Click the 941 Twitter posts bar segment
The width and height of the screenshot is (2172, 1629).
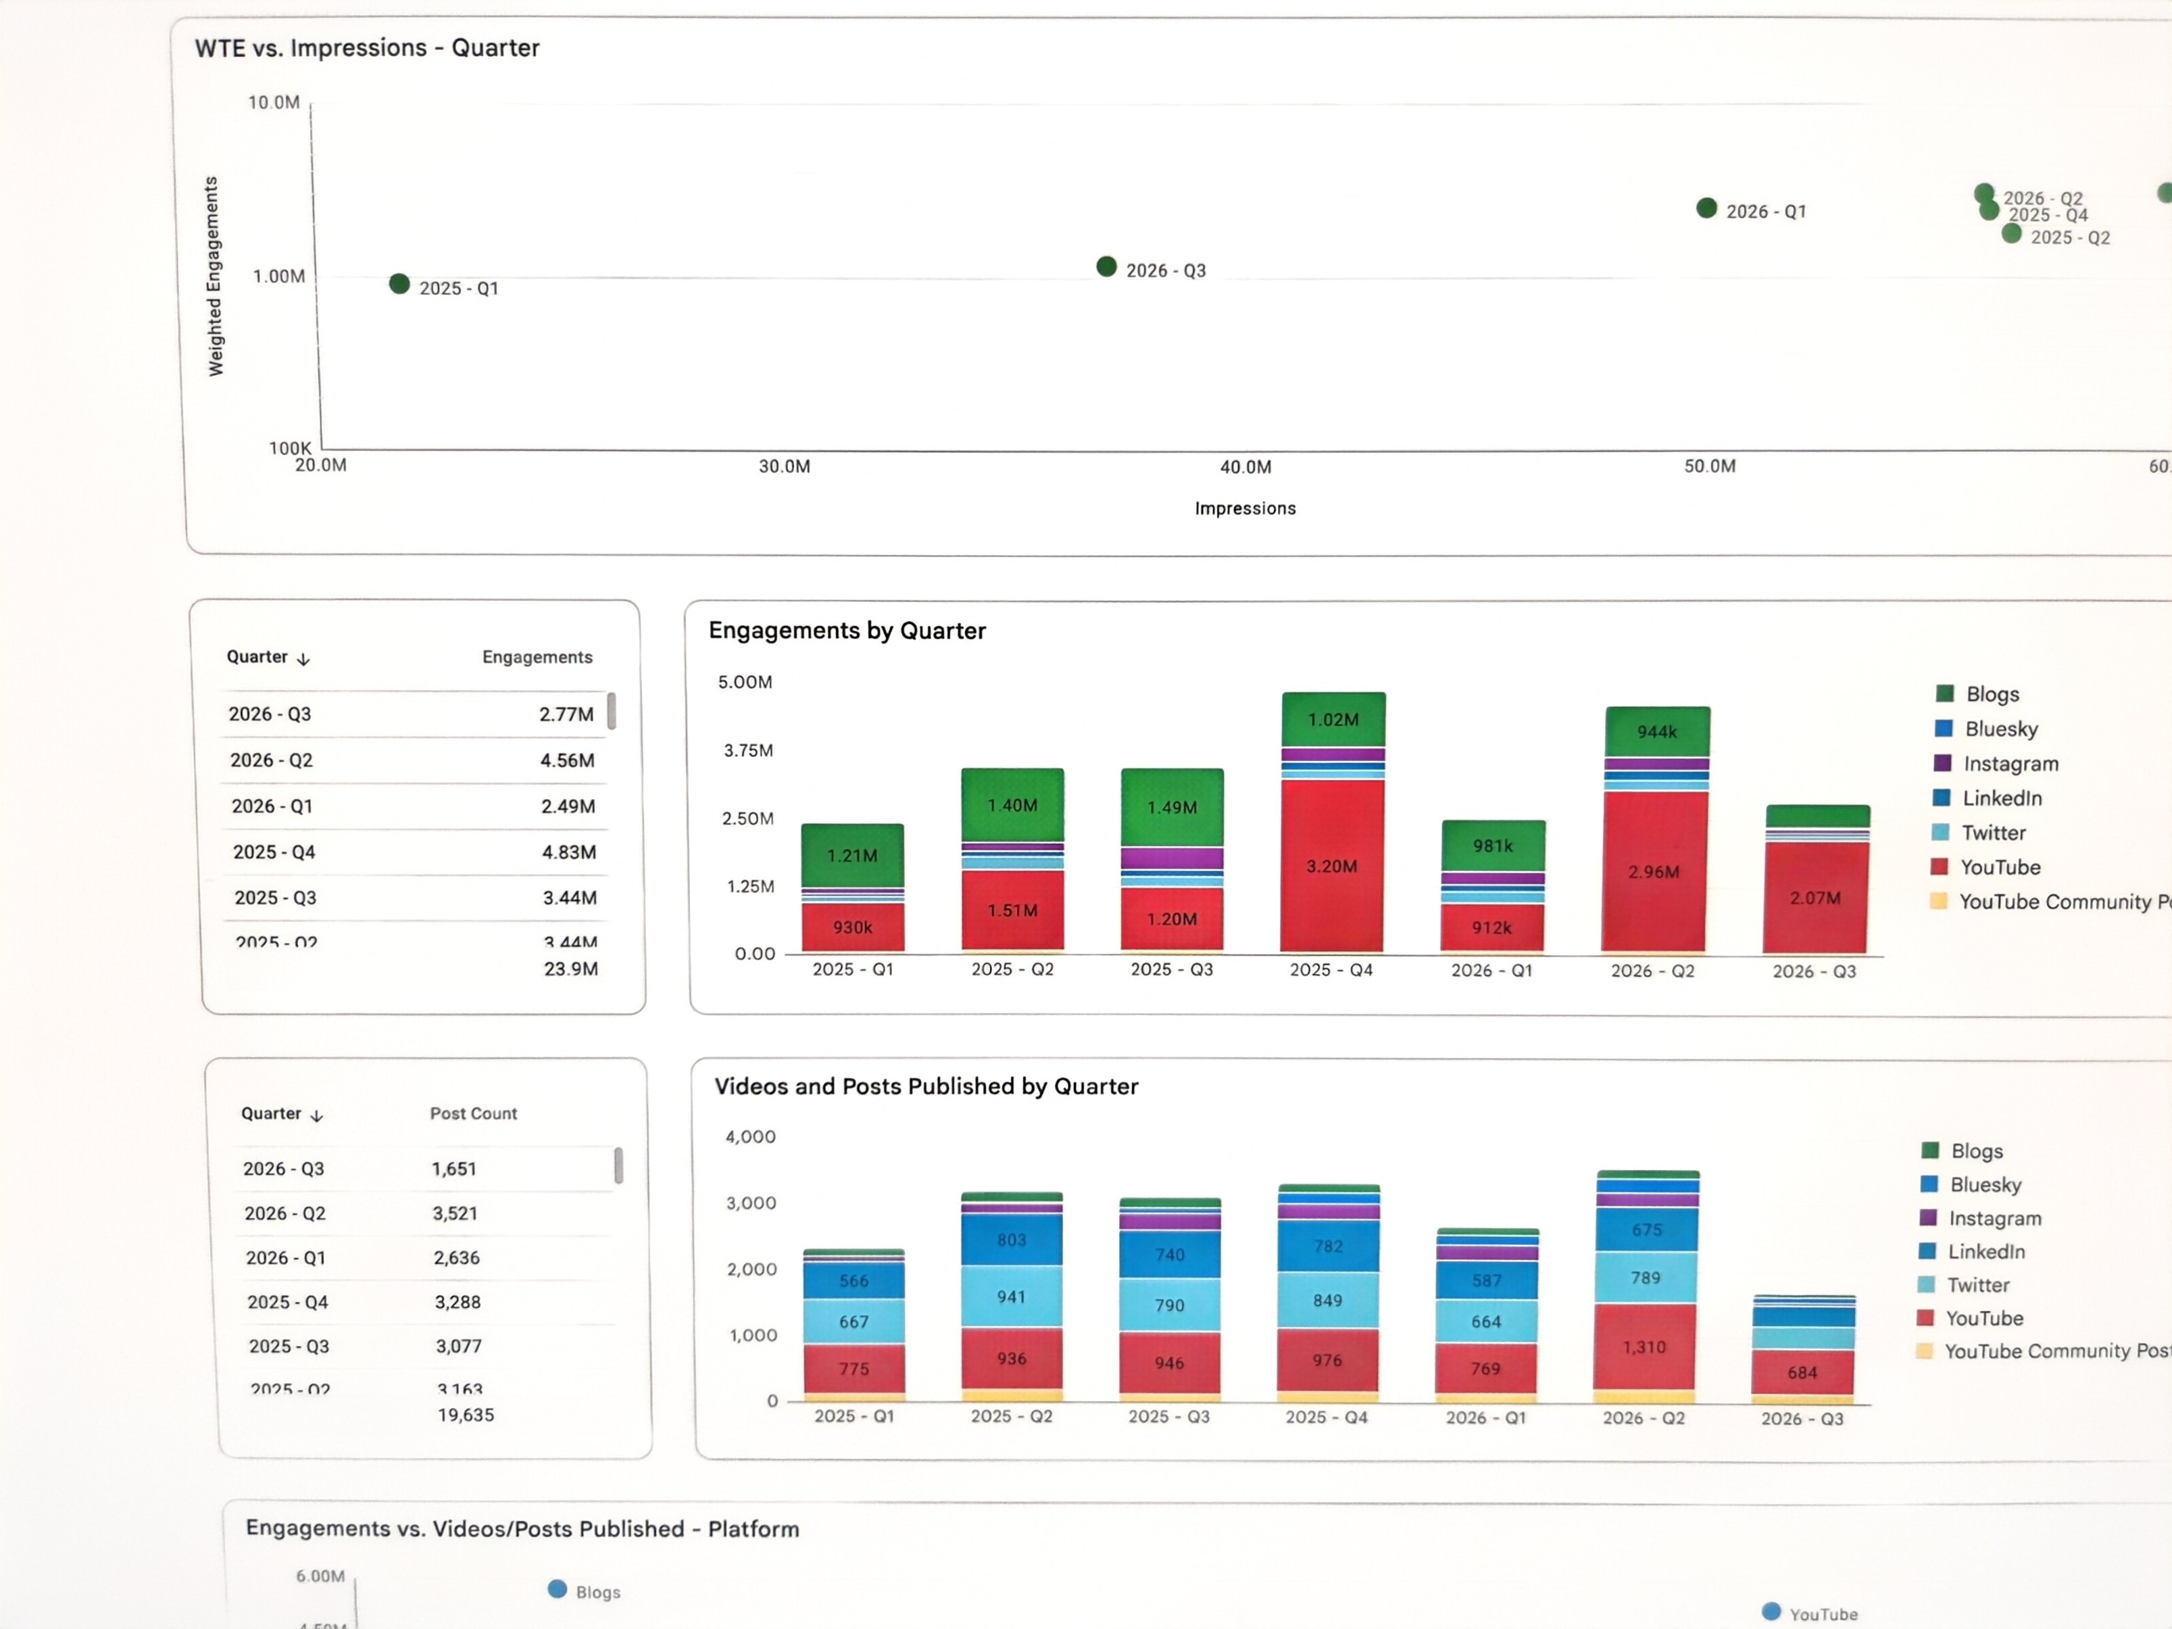point(1012,1297)
